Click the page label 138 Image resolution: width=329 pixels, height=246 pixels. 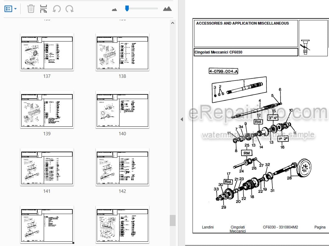pyautogui.click(x=122, y=76)
